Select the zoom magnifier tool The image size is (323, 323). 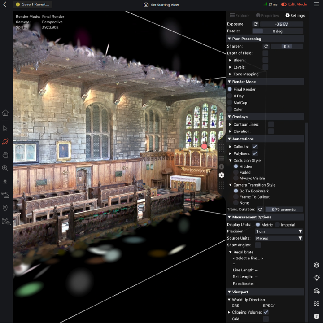[5, 168]
